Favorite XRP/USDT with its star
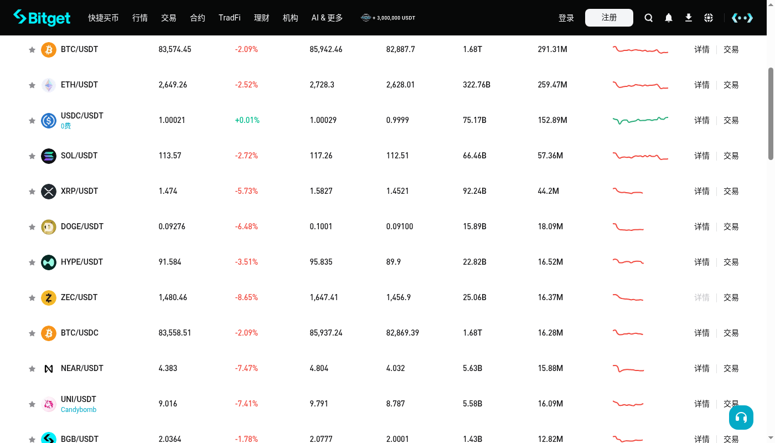 pyautogui.click(x=32, y=192)
